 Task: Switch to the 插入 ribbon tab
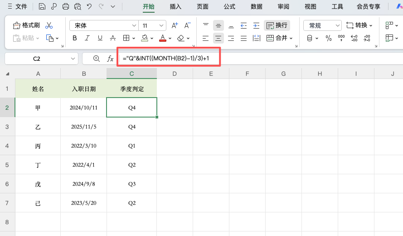point(175,6)
